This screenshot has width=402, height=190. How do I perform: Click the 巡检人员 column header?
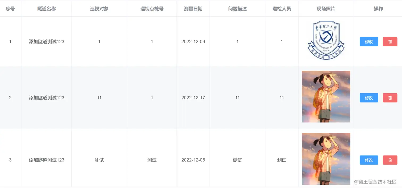(x=282, y=9)
